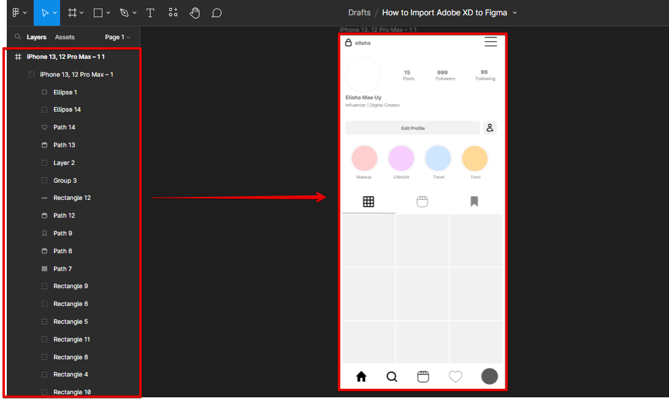The image size is (669, 401).
Task: Select the Frame tool
Action: coord(72,12)
